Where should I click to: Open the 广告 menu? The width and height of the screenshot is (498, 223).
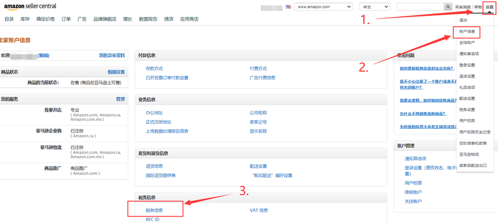[82, 19]
